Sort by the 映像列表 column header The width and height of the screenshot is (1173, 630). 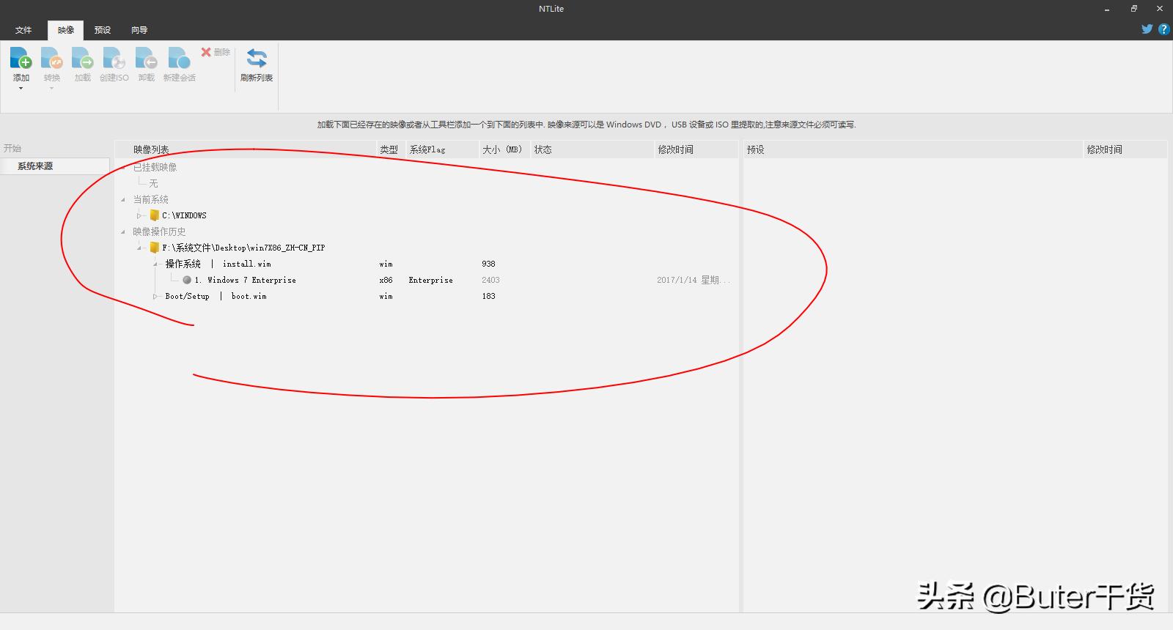tap(246, 149)
